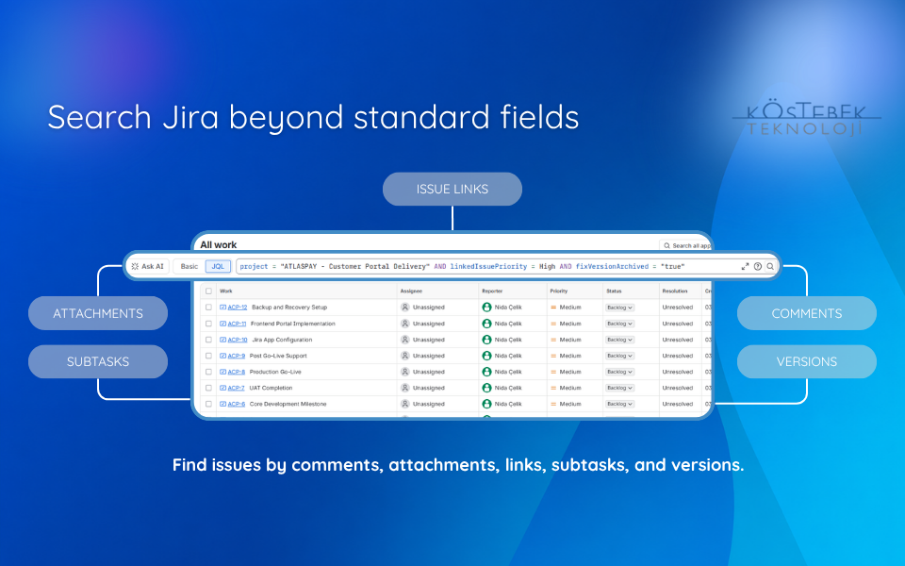Open issue link ACP-6

pyautogui.click(x=236, y=405)
